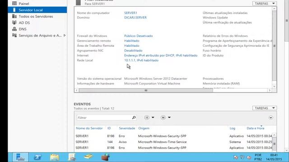289x162 pixels.
Task: Click properties horizontal scrollbar left arrow
Action: tap(76, 90)
